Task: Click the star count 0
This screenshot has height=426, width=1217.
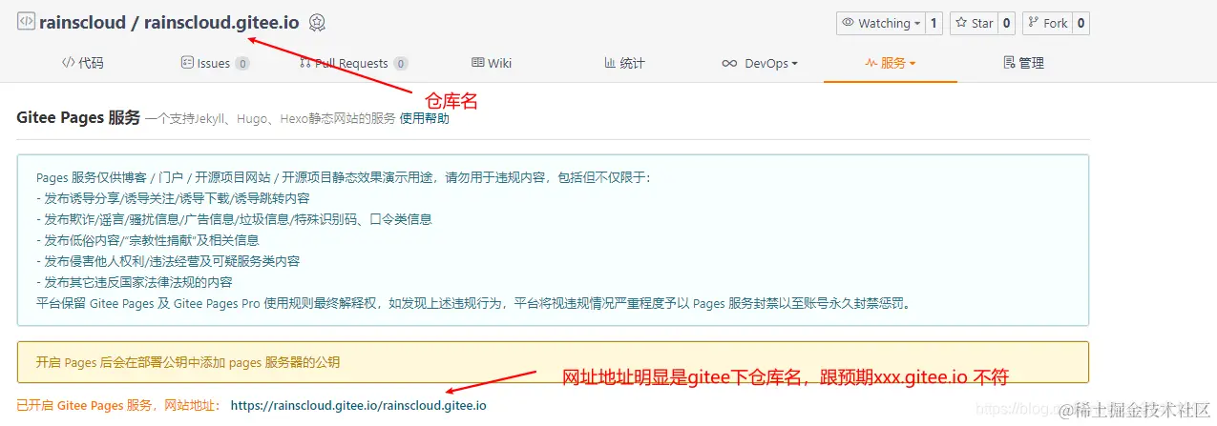Action: click(x=1006, y=23)
